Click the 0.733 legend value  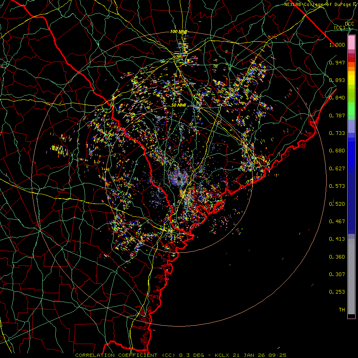click(x=337, y=133)
